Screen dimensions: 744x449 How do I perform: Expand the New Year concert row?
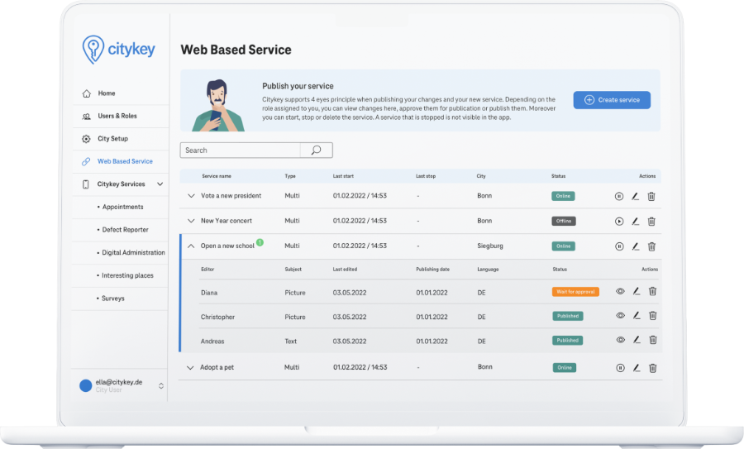coord(191,221)
